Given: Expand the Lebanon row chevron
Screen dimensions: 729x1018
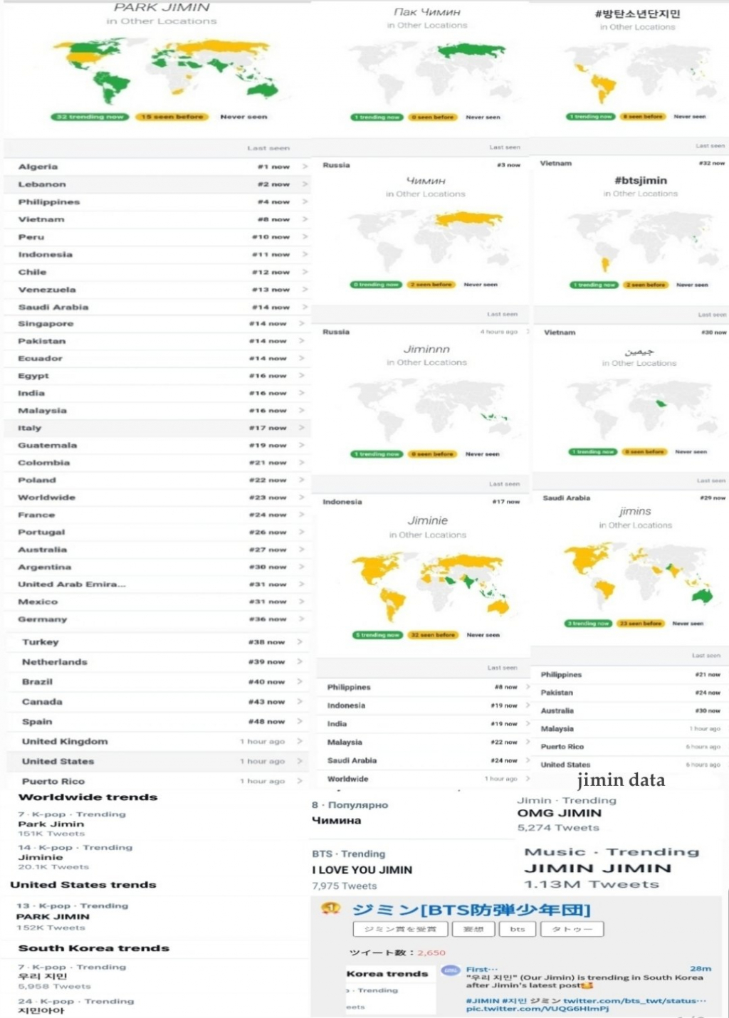Looking at the screenshot, I should coord(305,184).
